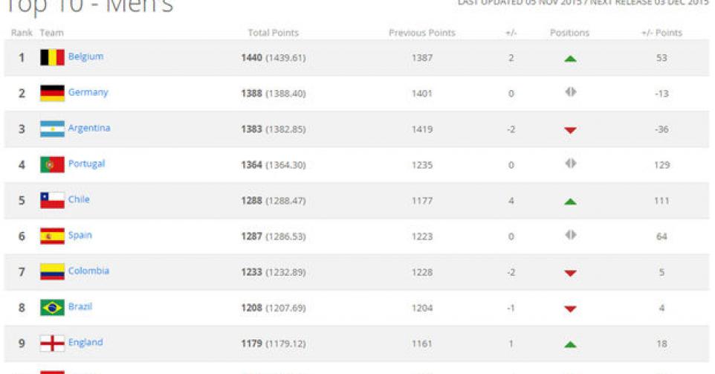The image size is (715, 374).
Task: Click the Germany flag icon
Action: click(x=52, y=93)
